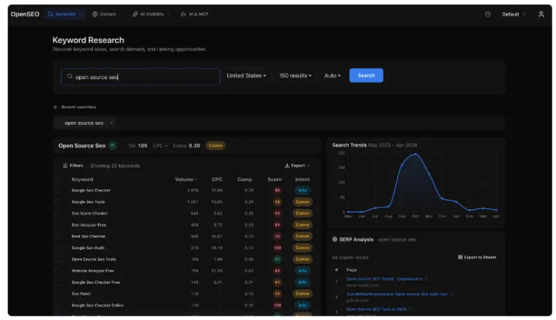Check the box for Google Seo Checker row

(58, 190)
